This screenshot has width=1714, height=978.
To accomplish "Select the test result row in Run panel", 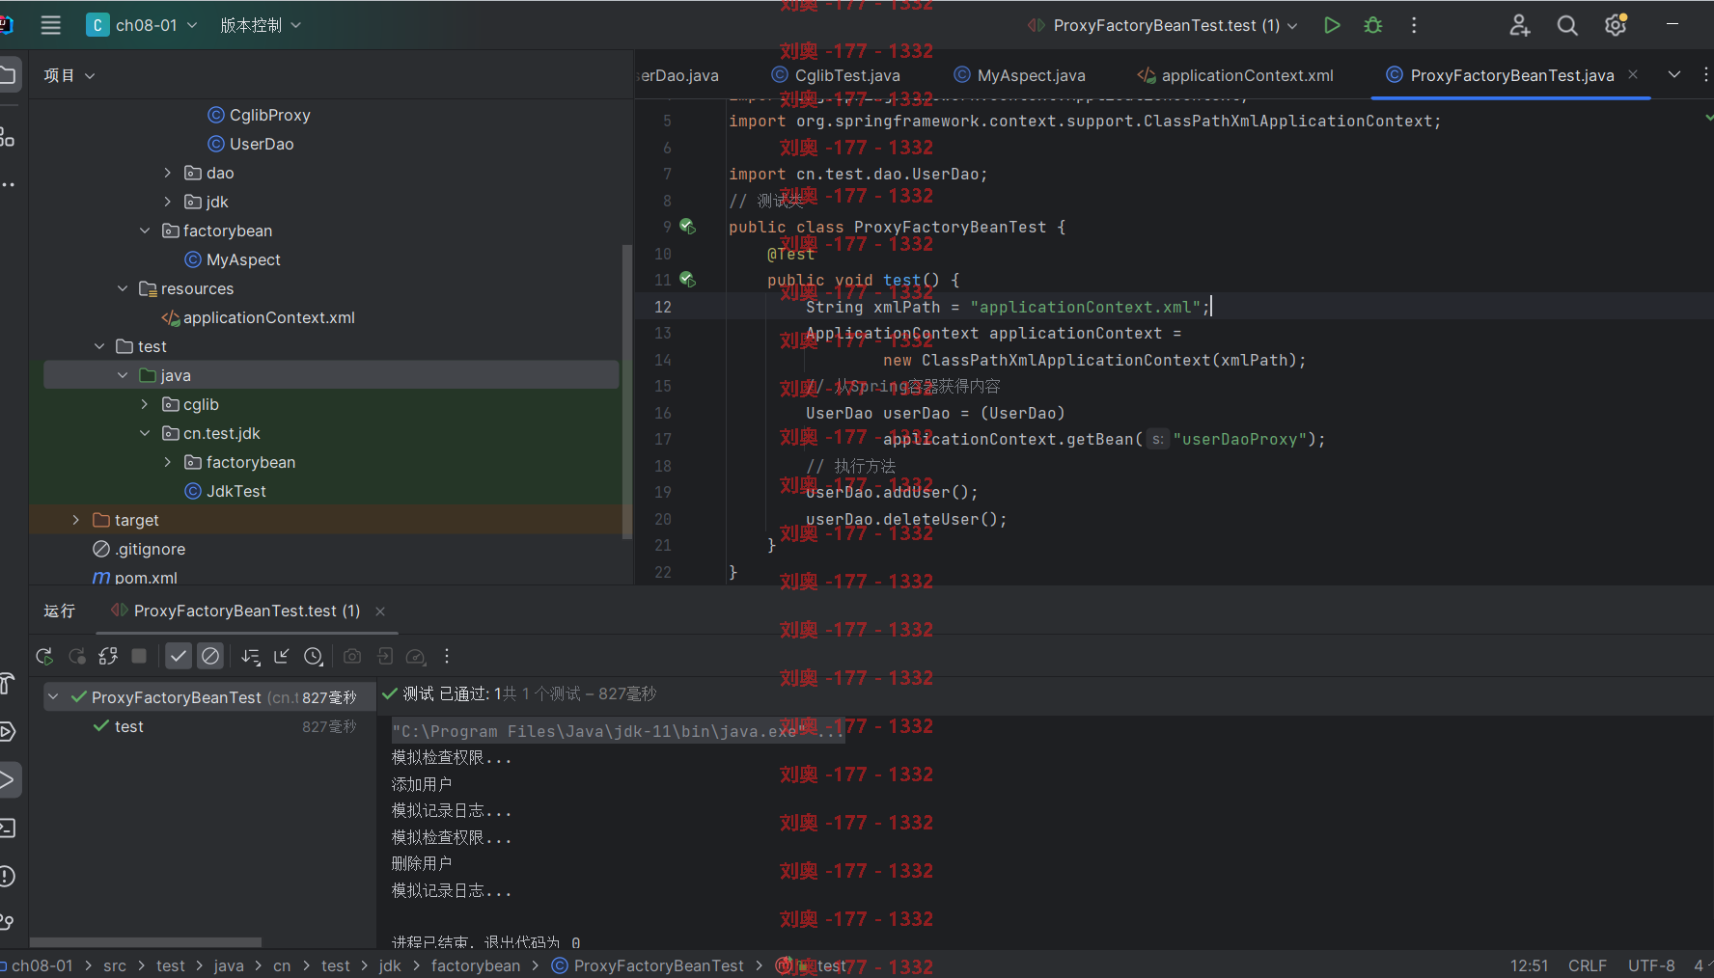I will click(209, 726).
